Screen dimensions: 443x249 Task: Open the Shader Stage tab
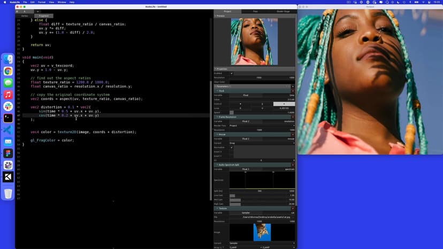click(282, 11)
